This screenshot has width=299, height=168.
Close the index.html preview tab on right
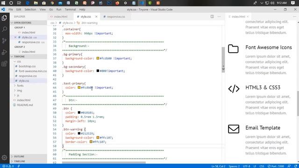(248, 17)
